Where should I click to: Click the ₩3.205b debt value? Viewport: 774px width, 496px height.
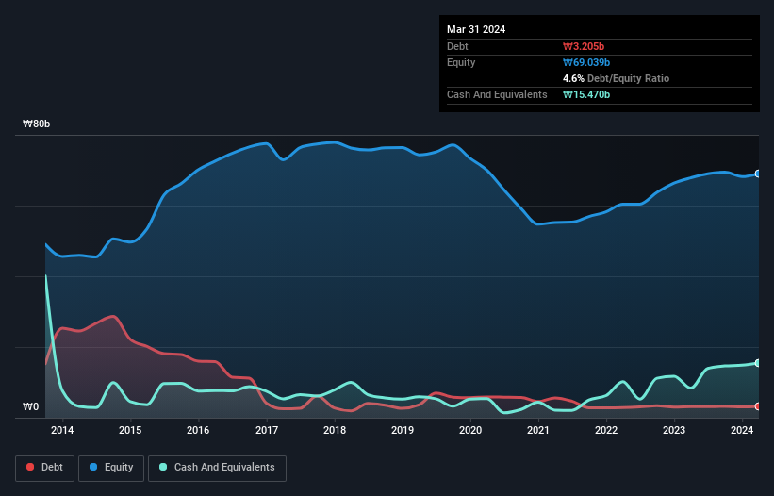coord(584,46)
